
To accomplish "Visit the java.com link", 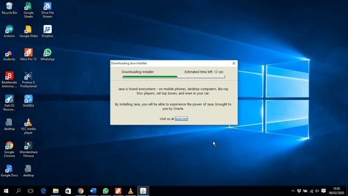I will coord(181,119).
